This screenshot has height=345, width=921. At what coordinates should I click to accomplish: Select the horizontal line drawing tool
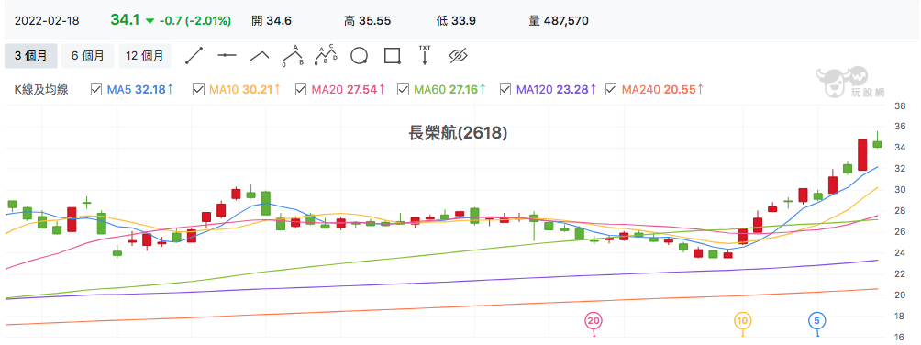pos(227,56)
